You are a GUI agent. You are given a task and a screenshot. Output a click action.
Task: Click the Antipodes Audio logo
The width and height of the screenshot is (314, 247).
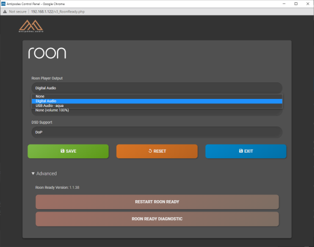[31, 26]
